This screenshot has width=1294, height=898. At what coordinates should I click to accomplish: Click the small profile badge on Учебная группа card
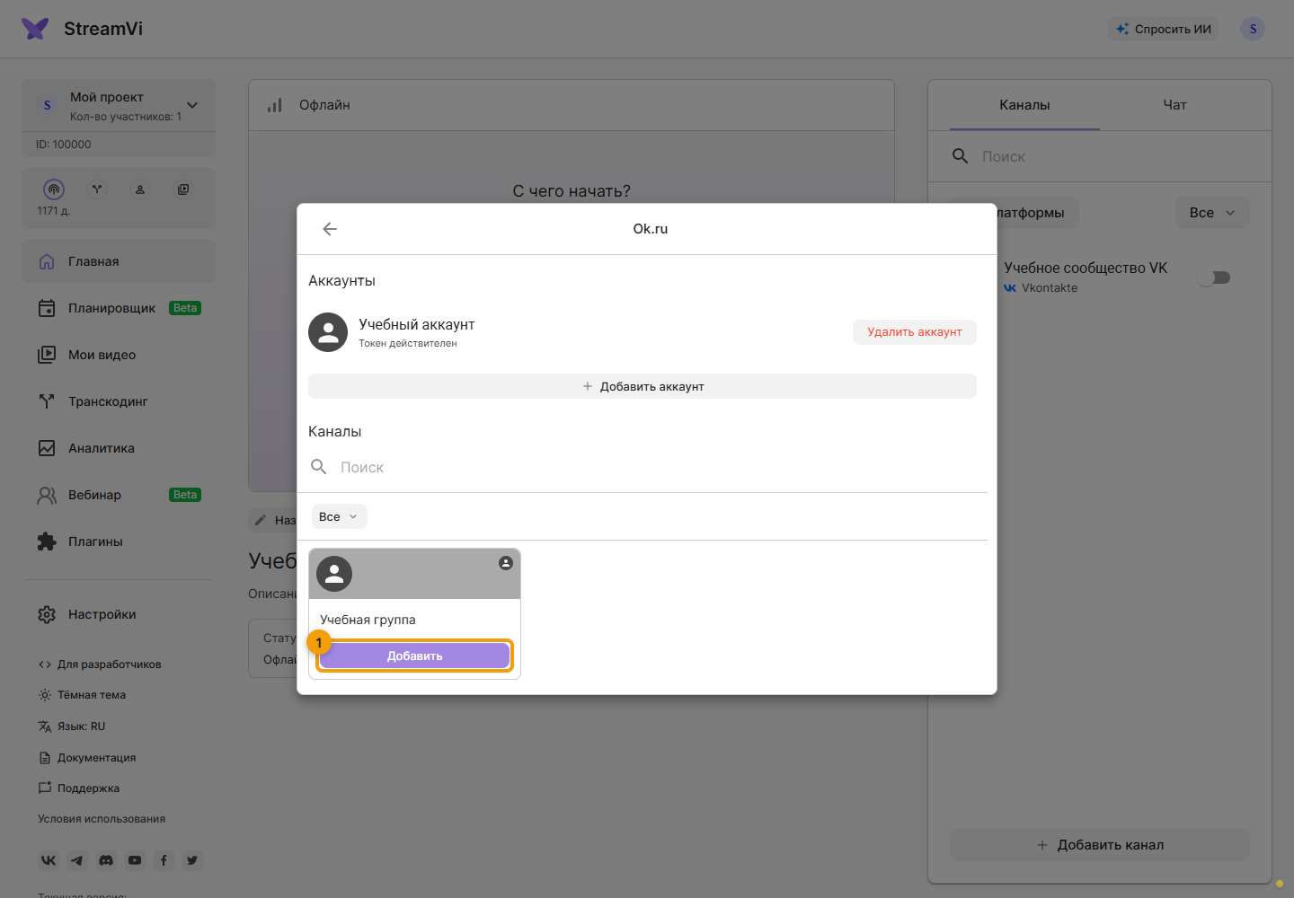click(x=506, y=563)
